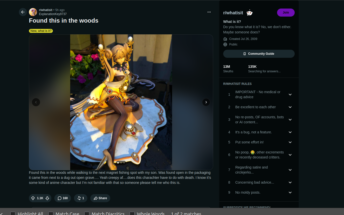Viewport: 344px width, 215px height.
Task: Select the first gallery pagination dot
Action: coord(118,163)
